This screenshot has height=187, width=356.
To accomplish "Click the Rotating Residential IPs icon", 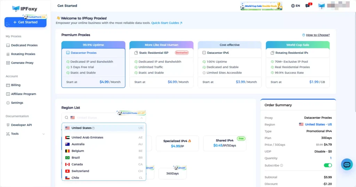I will 272,52.
